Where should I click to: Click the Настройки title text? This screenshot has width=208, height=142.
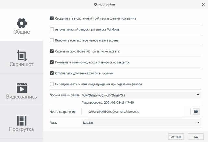coord(107,5)
